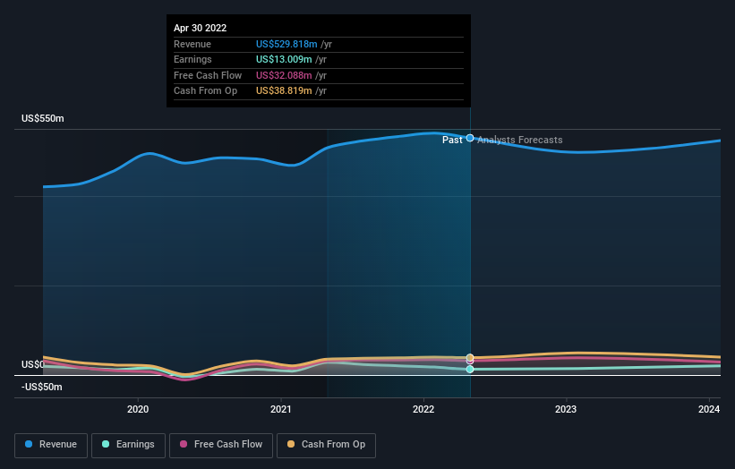Click the earnings value US$13.009m
Viewport: 735px width, 469px height.
tap(284, 59)
